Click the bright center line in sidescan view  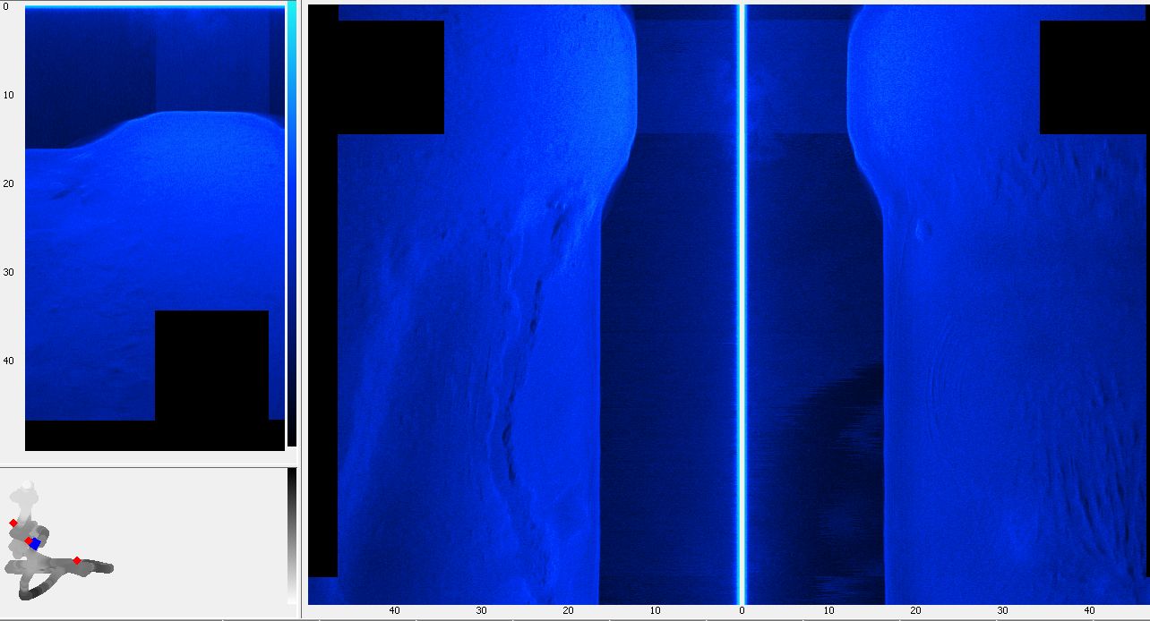tap(741, 304)
